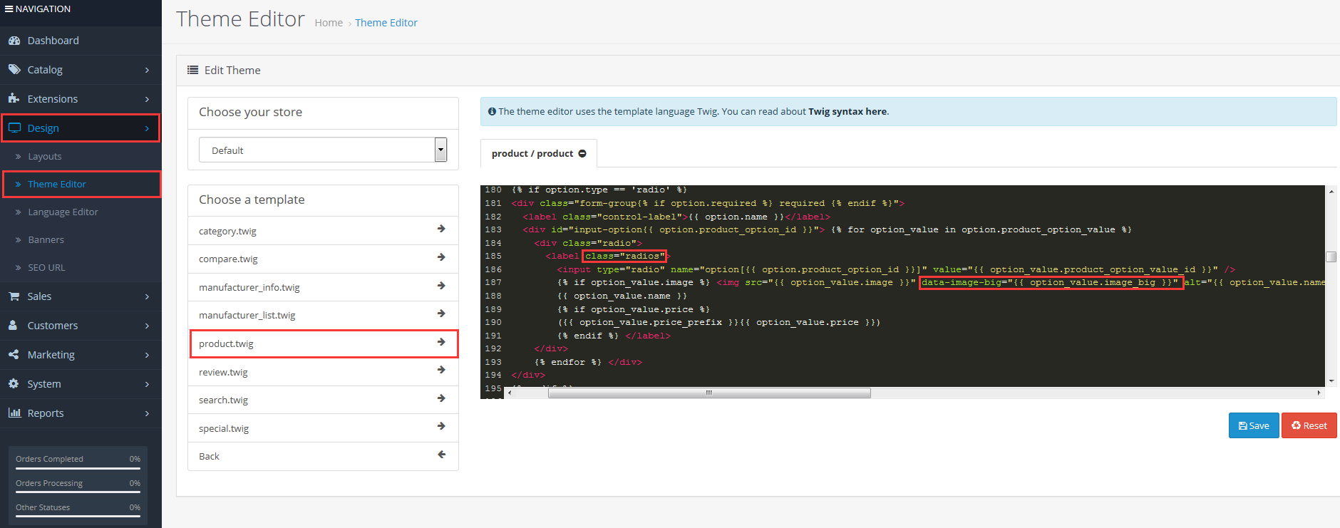Click the Customers user icon
Screen dimensions: 1340x528
coord(13,325)
